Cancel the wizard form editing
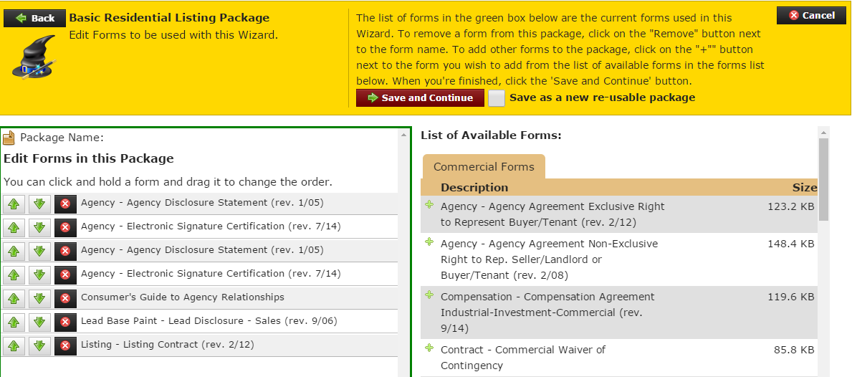 click(811, 15)
